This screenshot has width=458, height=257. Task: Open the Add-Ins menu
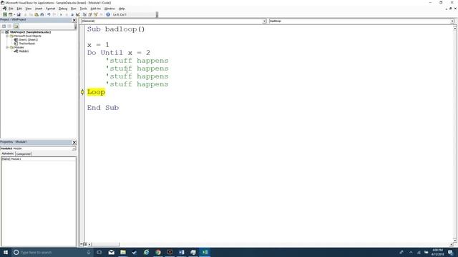tap(95, 9)
